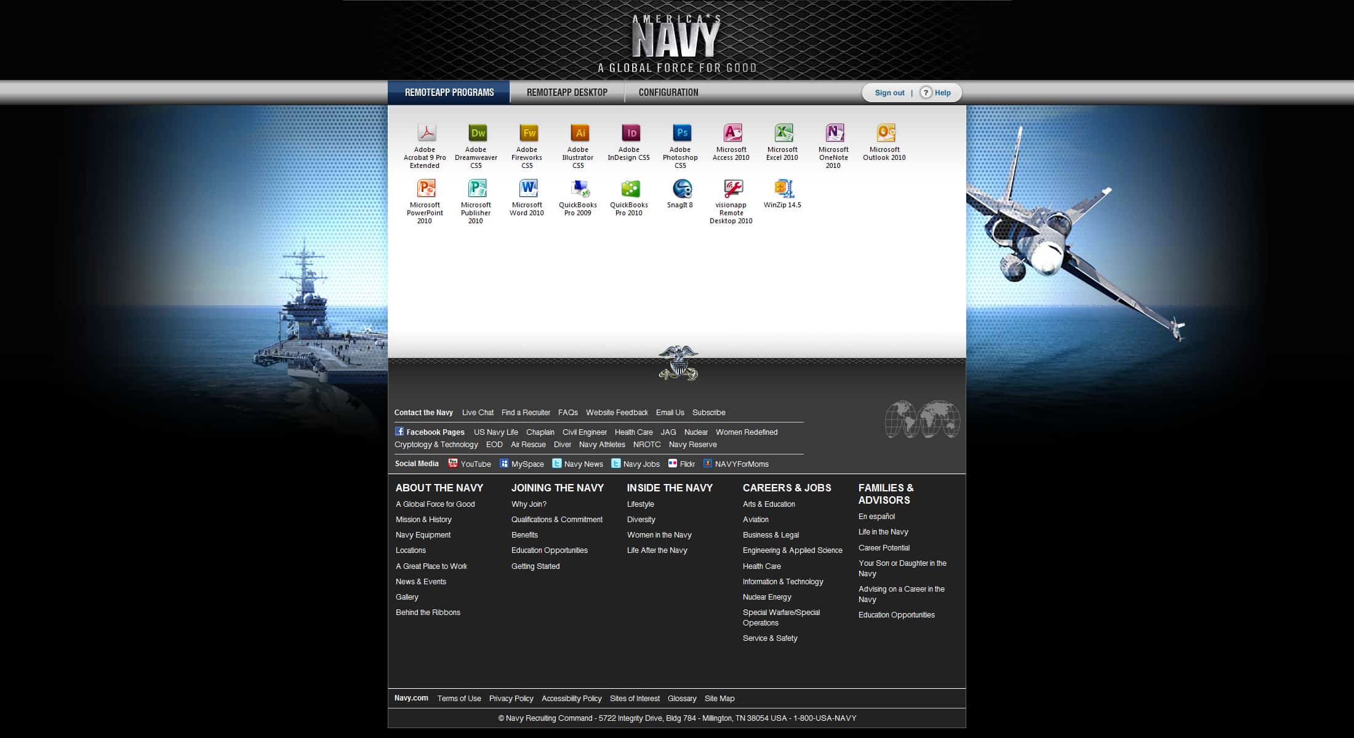This screenshot has height=738, width=1354.
Task: Click the Help question mark icon
Action: pos(926,93)
